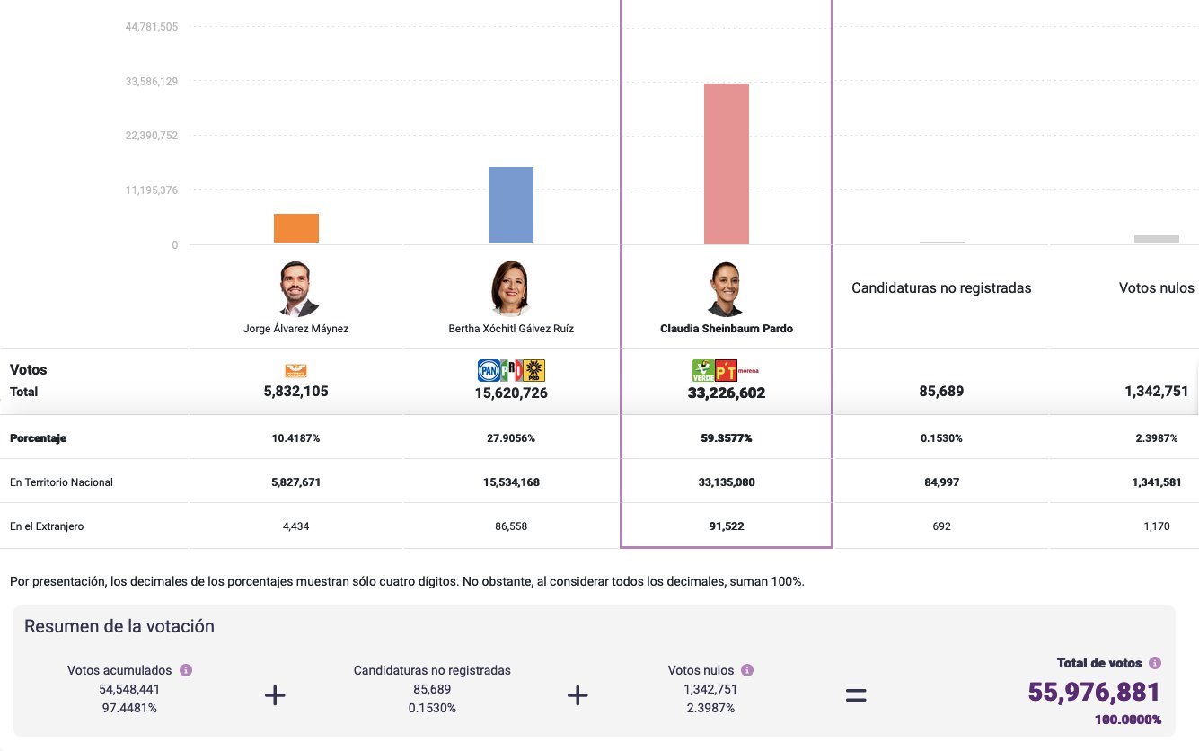Click the PT party logo
Screen dimensions: 1199x751
click(x=725, y=370)
